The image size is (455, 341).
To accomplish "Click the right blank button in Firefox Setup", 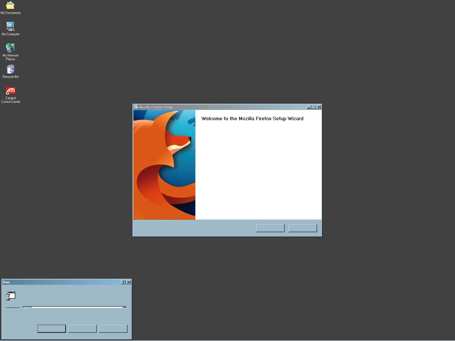I will click(x=303, y=228).
